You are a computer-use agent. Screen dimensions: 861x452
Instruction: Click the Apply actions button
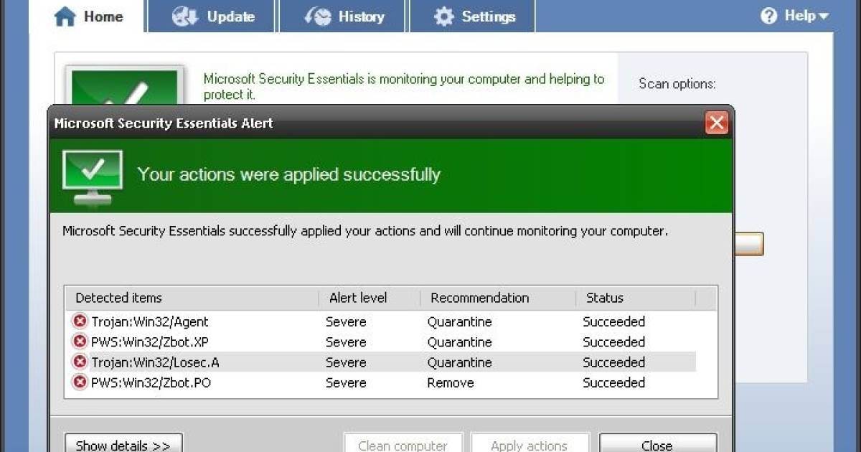pyautogui.click(x=530, y=443)
